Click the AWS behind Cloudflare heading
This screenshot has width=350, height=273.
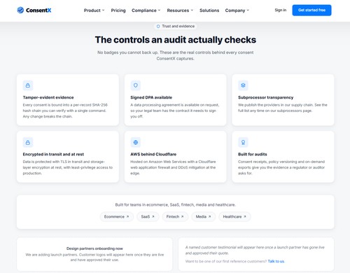(153, 154)
